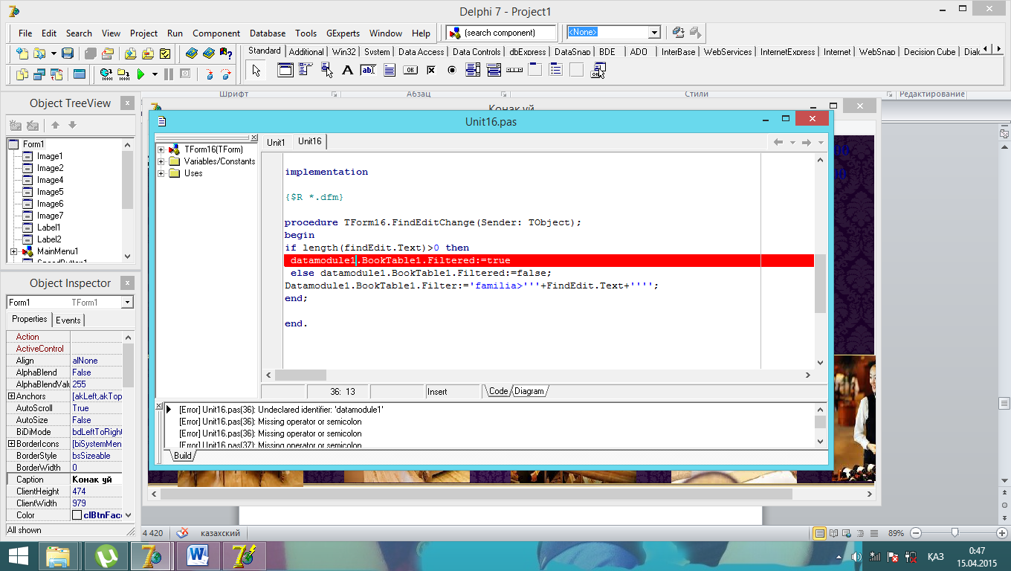Click the New items toolbar icon

[x=22, y=54]
